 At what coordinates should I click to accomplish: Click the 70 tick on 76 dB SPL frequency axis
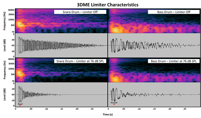[x=13, y=81]
